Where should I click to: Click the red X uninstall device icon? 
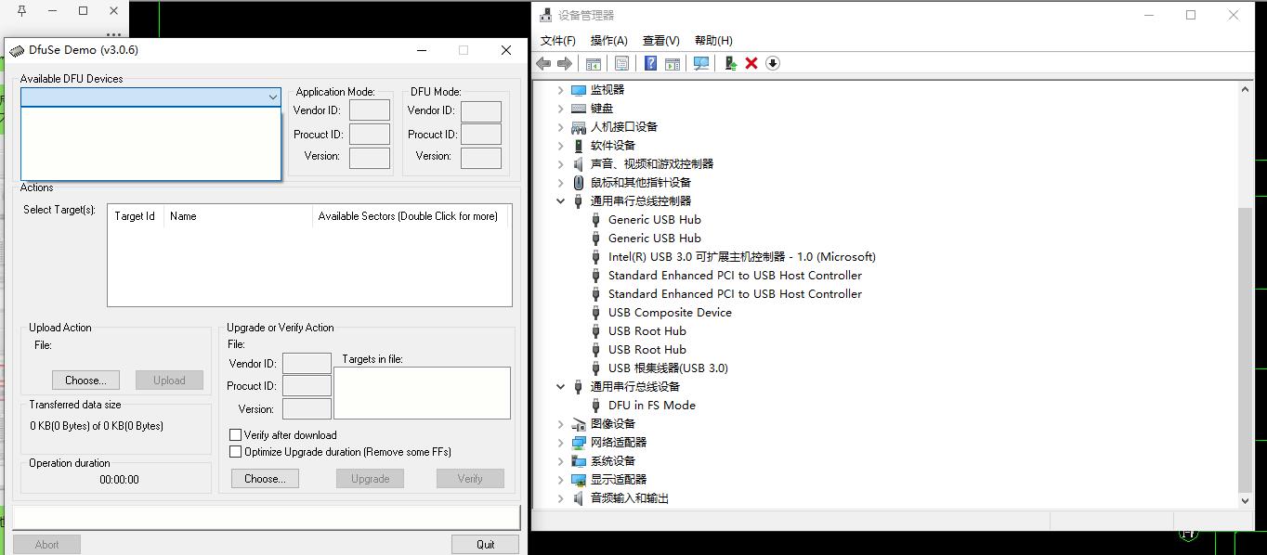[751, 63]
